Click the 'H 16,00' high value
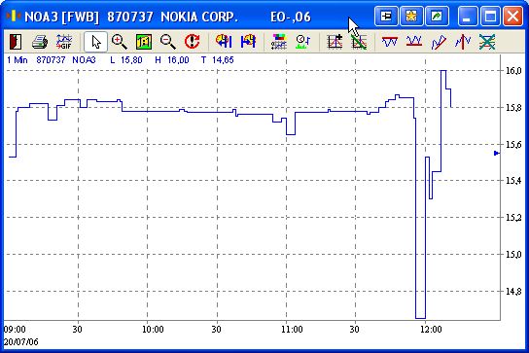The height and width of the screenshot is (353, 529). coord(172,60)
